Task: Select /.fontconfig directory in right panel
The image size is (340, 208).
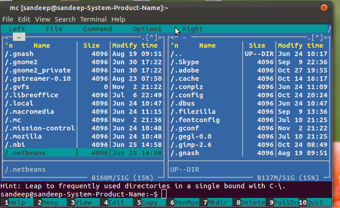Action: pos(249,120)
